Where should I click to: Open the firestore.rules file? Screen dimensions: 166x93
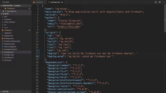[x=9, y=44]
